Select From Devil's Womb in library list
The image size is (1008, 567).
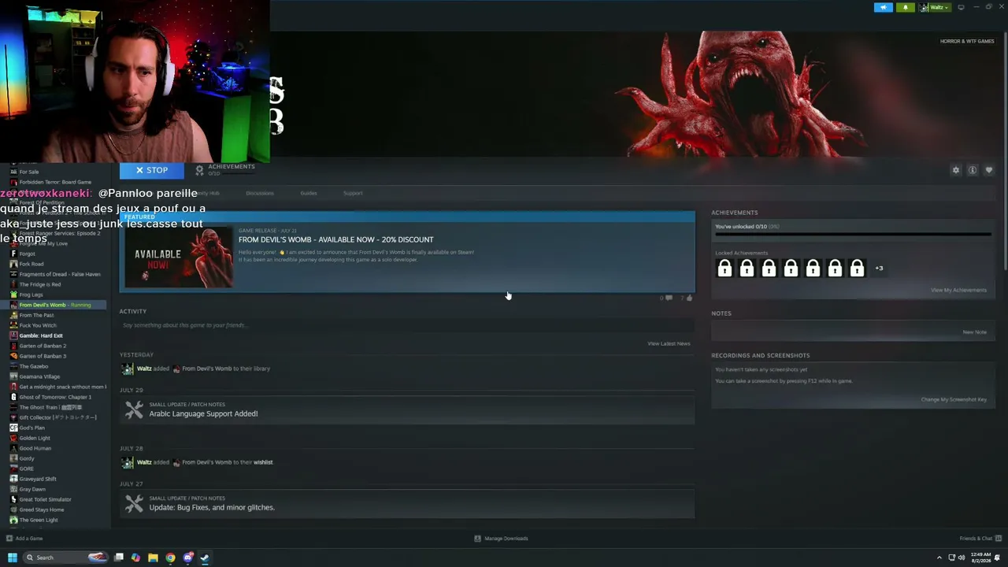(x=54, y=305)
